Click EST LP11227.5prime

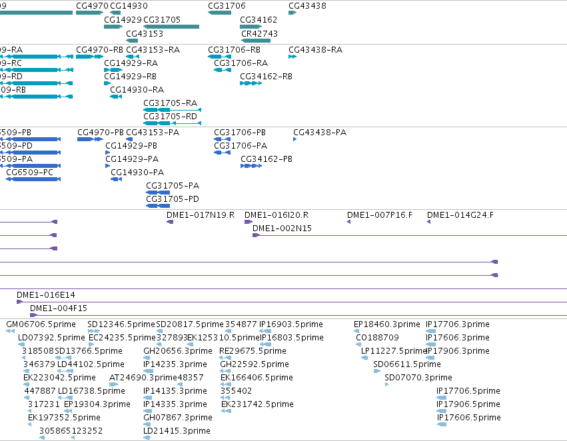coord(394,351)
